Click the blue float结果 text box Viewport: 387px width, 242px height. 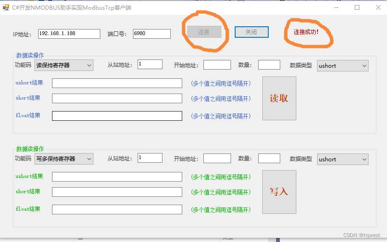tap(117, 116)
